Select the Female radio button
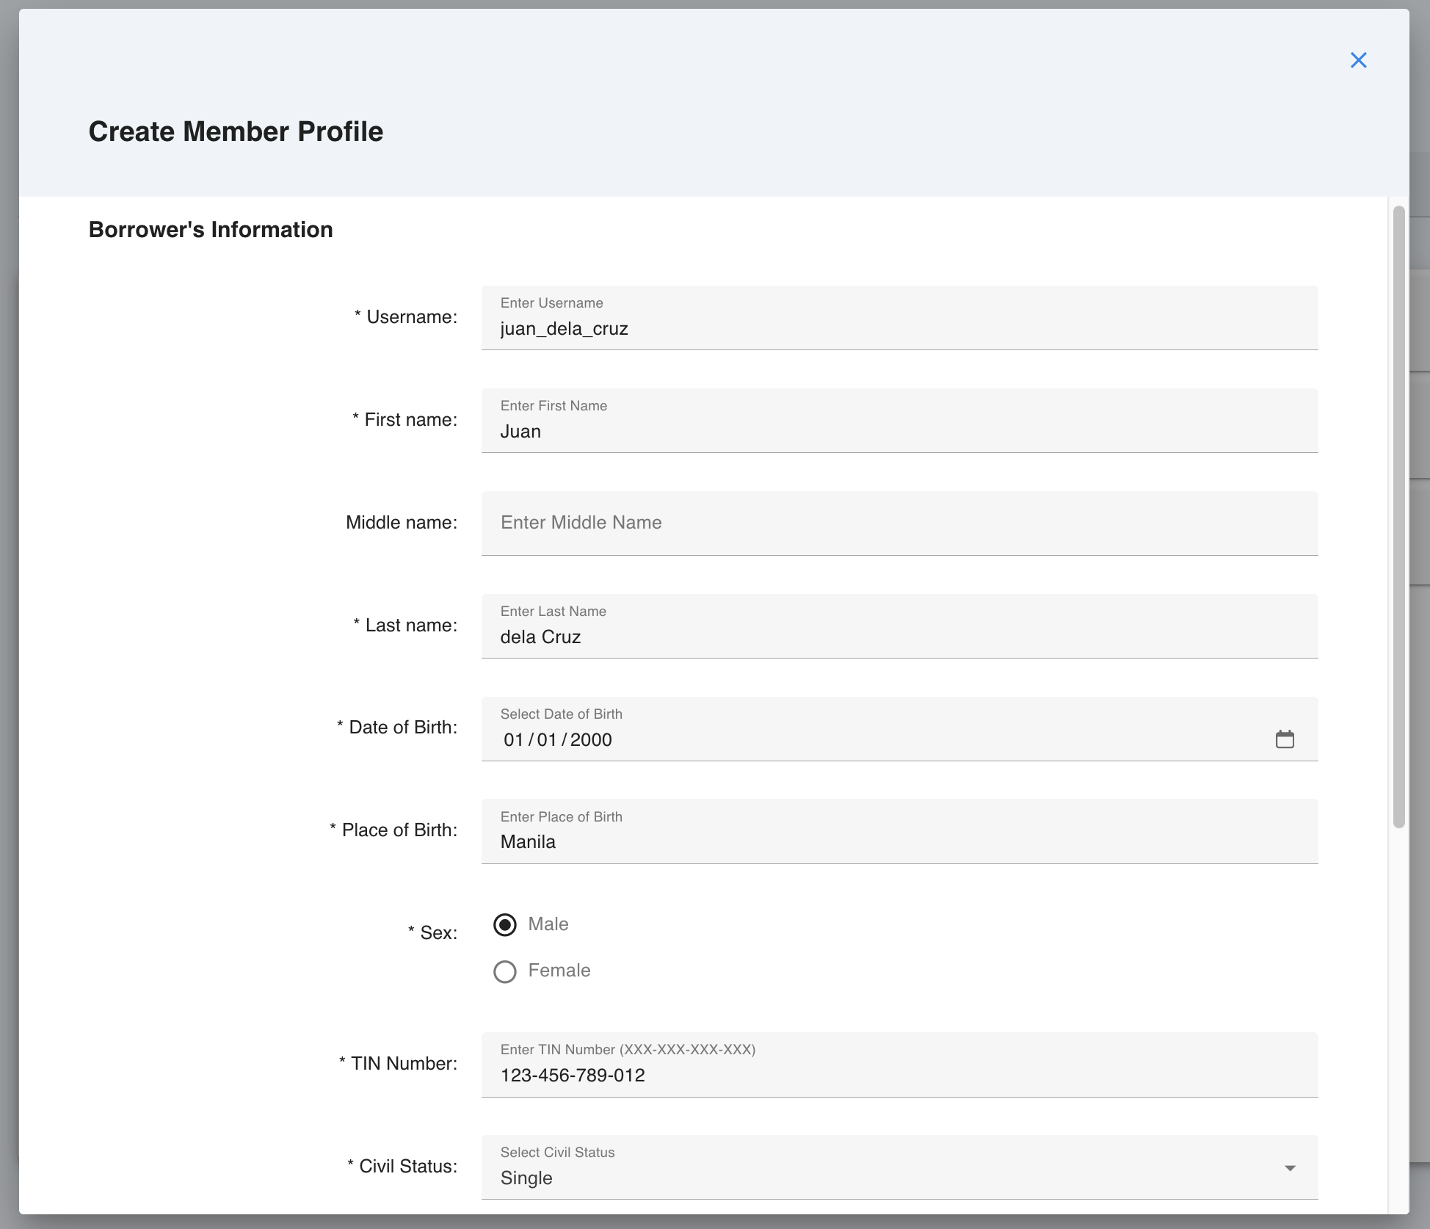The width and height of the screenshot is (1430, 1229). pos(504,971)
